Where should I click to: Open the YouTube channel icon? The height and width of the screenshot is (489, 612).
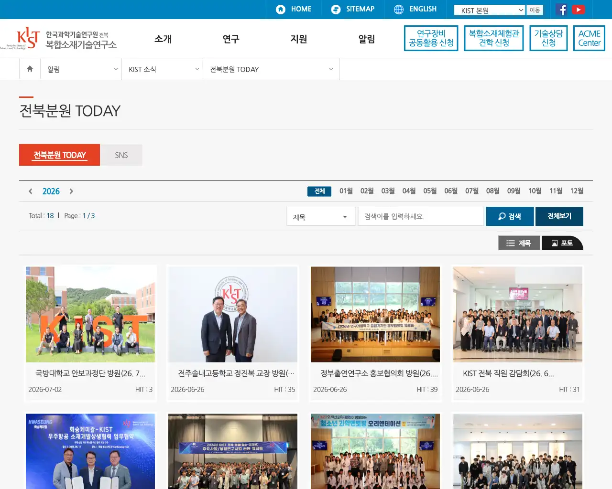[x=578, y=10]
